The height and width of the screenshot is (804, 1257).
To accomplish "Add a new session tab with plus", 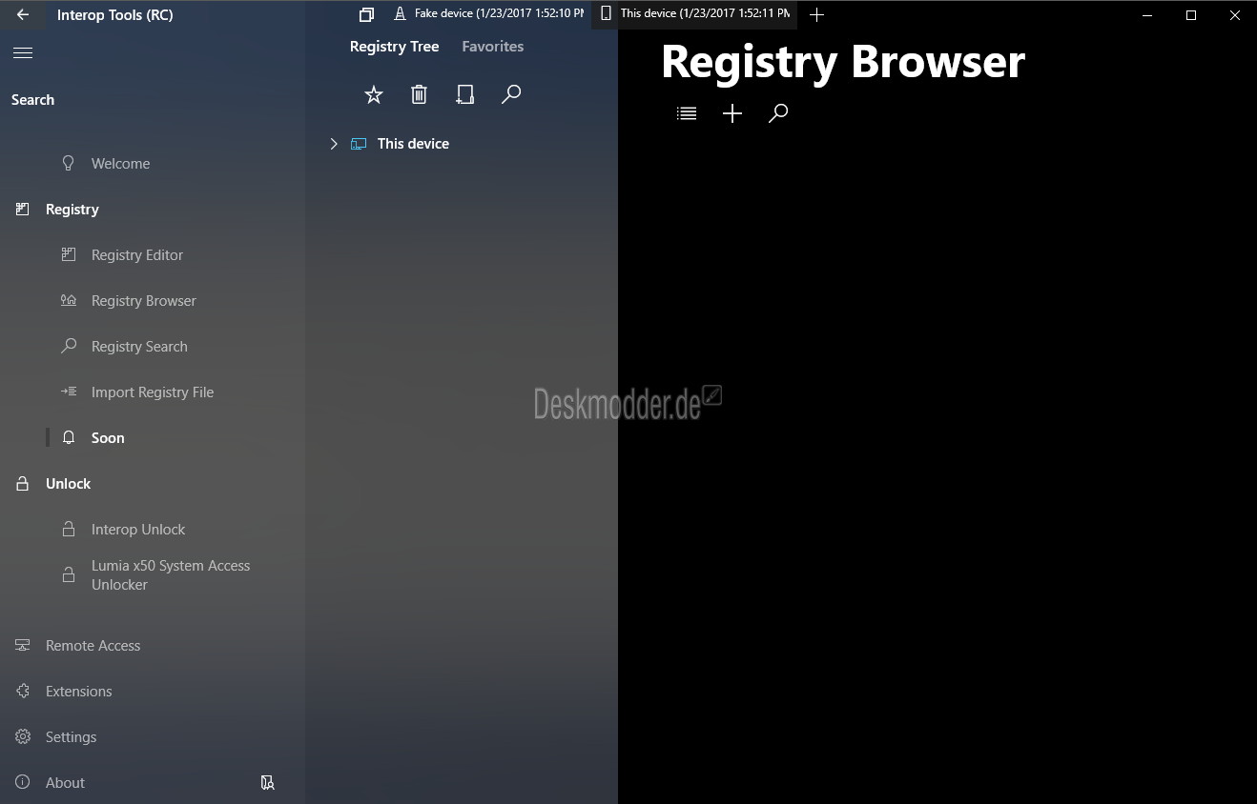I will click(x=816, y=14).
